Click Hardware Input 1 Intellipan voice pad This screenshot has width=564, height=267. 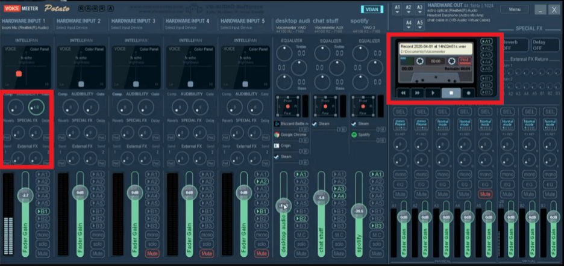pos(26,67)
